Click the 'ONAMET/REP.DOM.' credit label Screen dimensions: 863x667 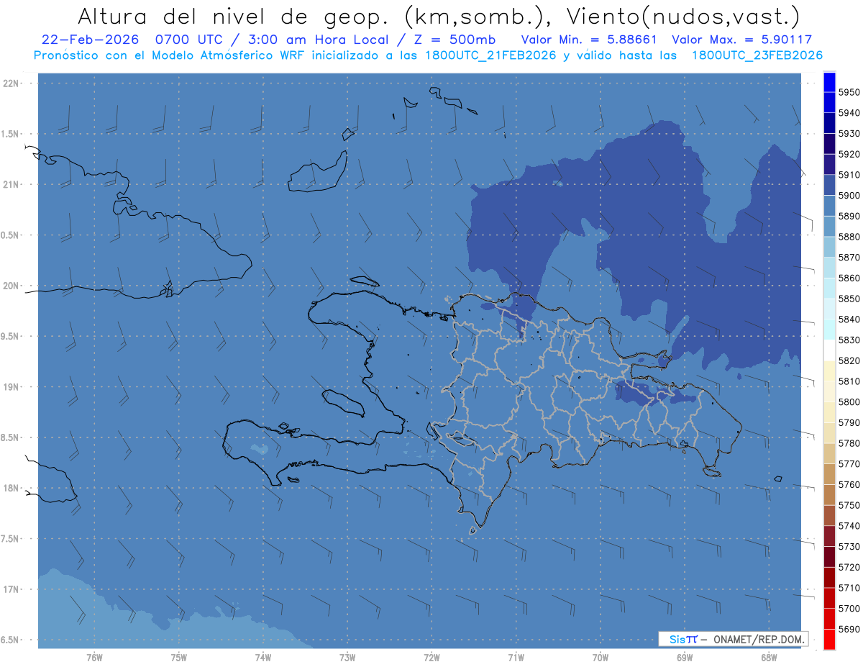tap(759, 639)
